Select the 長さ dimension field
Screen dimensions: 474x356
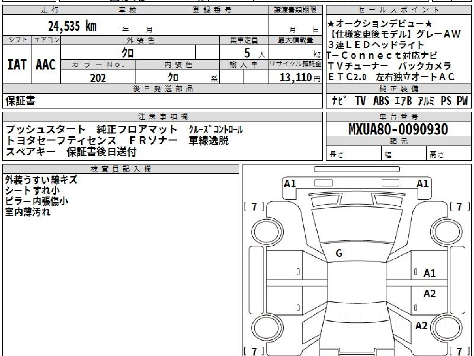click(354, 153)
